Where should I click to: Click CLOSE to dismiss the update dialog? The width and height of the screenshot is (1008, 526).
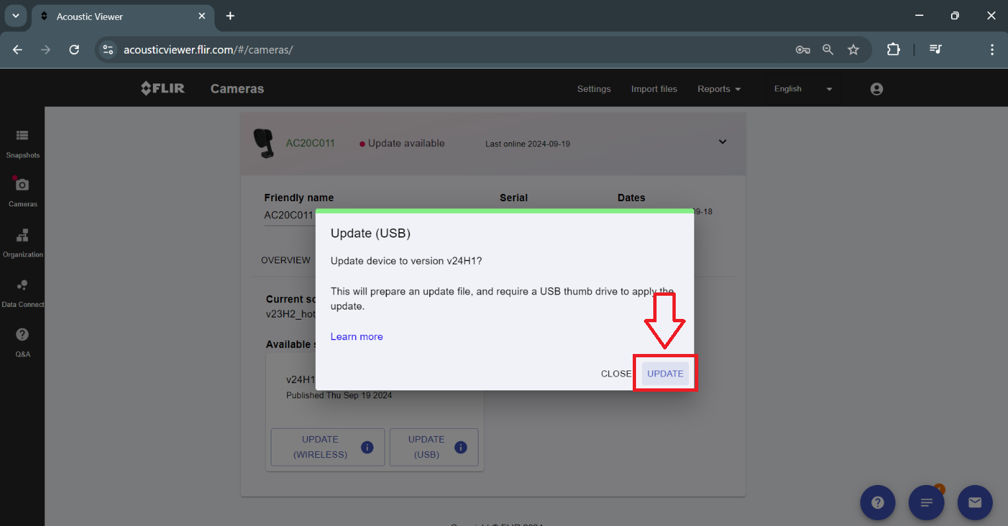[x=616, y=374]
